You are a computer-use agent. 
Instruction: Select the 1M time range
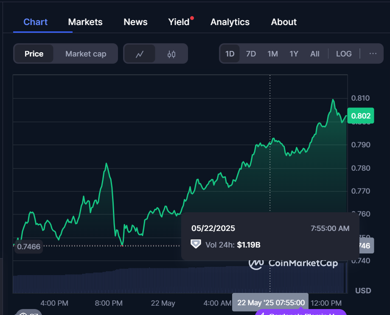click(x=272, y=54)
